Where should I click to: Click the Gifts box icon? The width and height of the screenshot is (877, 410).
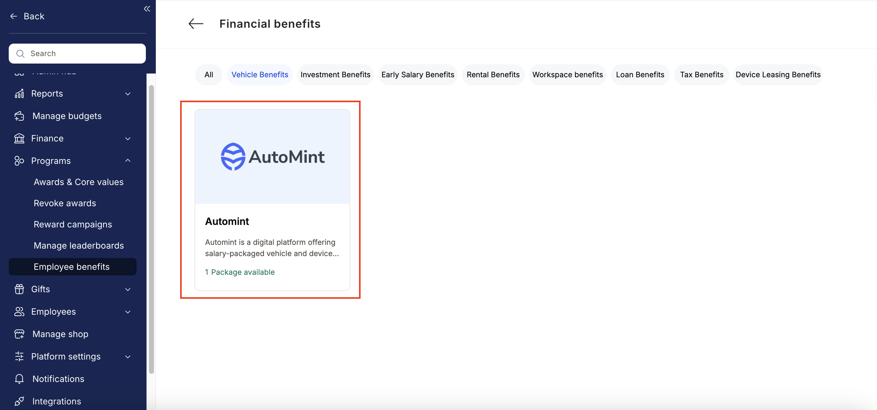click(19, 289)
